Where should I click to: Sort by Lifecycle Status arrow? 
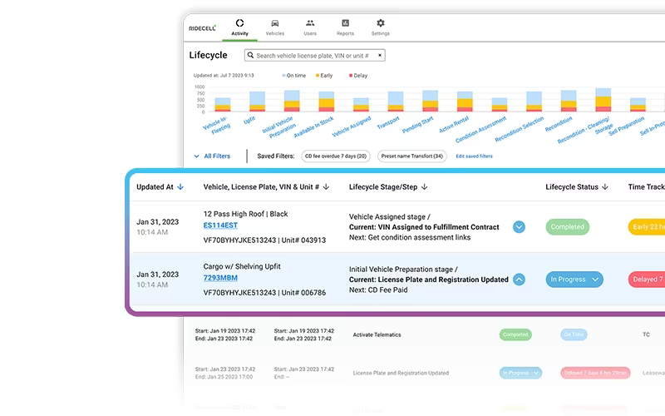[x=605, y=186]
